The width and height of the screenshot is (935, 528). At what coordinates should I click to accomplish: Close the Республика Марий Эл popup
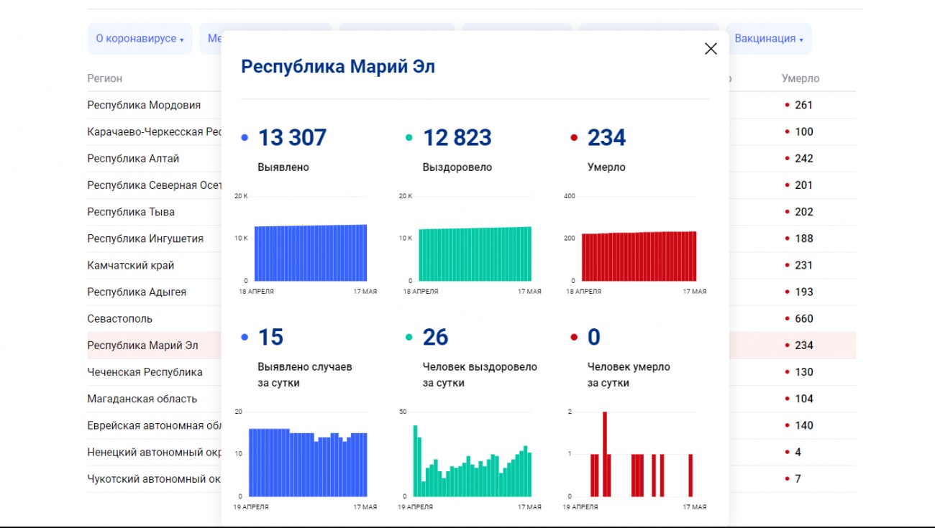click(x=711, y=49)
